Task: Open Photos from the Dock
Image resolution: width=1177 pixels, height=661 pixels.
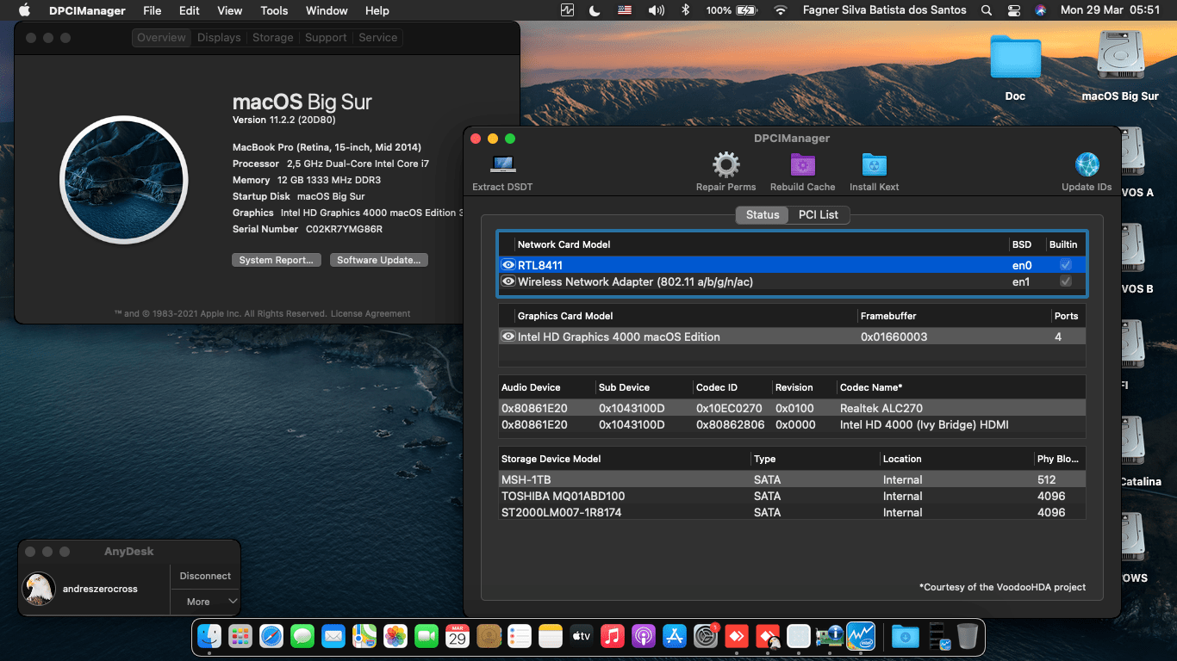Action: pos(395,636)
